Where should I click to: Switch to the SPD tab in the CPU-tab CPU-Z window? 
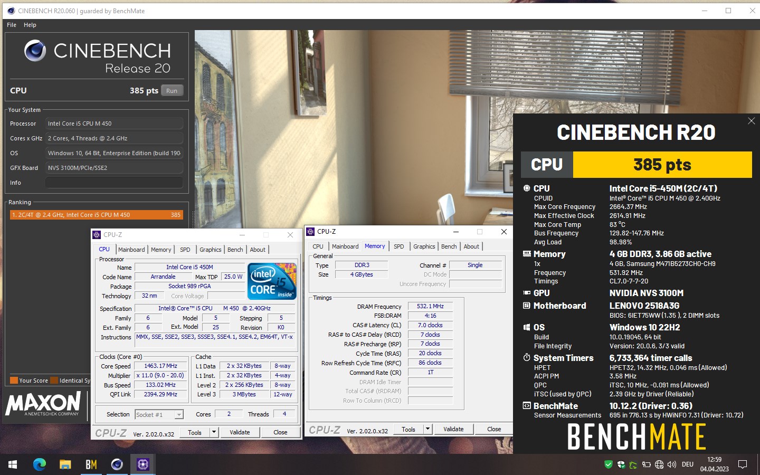(x=185, y=250)
